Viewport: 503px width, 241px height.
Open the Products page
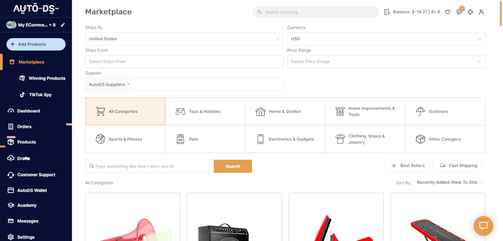pos(22,142)
